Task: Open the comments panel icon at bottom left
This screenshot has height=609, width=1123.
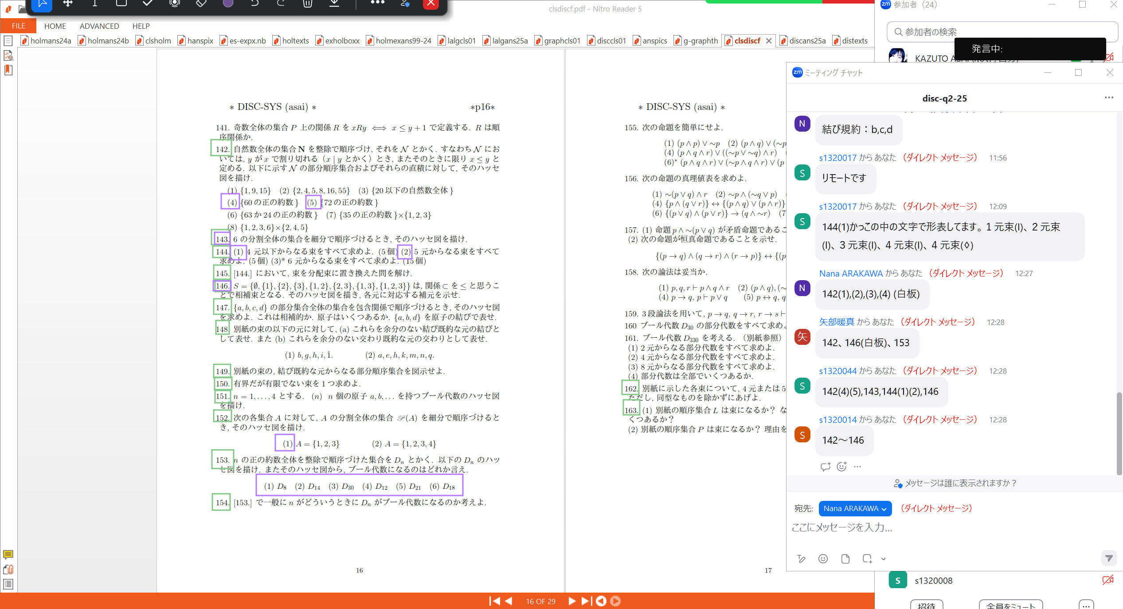Action: [x=8, y=554]
